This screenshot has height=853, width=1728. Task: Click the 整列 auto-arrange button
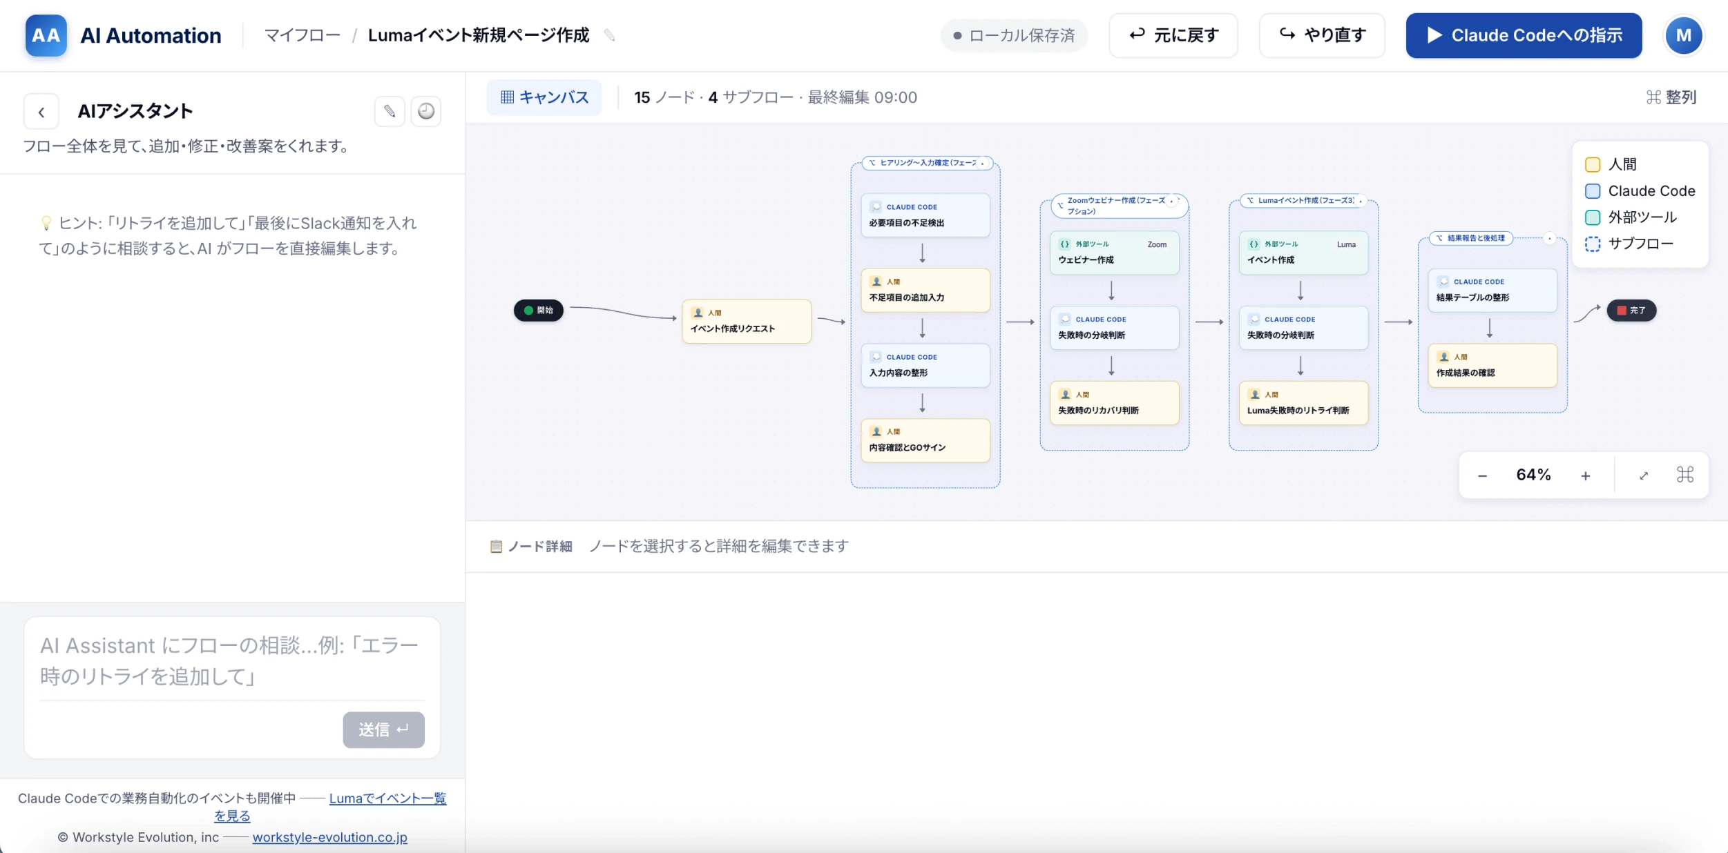click(1671, 97)
